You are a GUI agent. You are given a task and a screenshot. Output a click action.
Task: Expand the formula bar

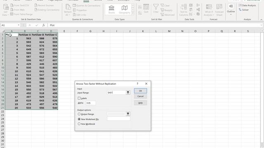pos(261,25)
